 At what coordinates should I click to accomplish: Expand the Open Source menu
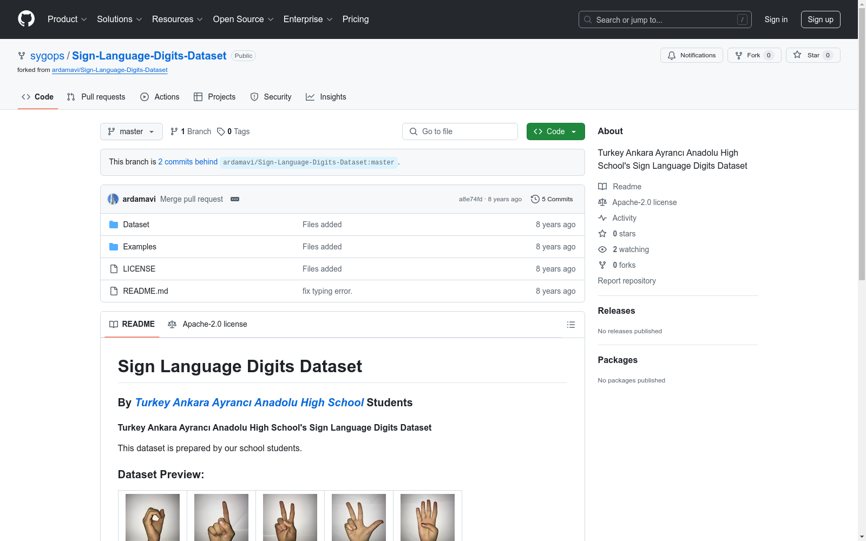pyautogui.click(x=243, y=19)
